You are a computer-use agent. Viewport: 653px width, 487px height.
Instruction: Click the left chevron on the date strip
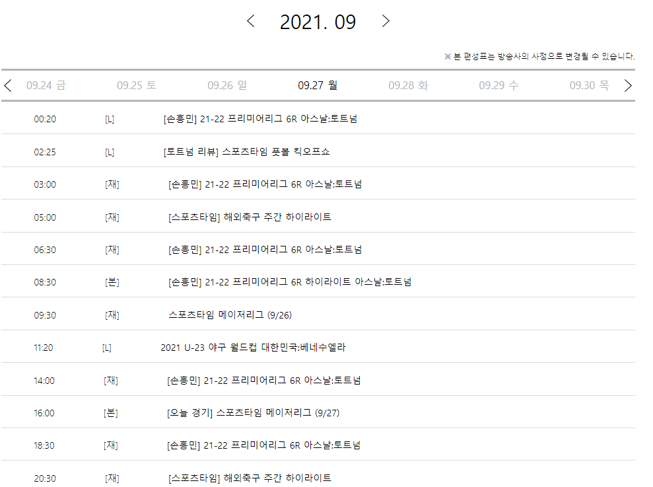coord(7,85)
